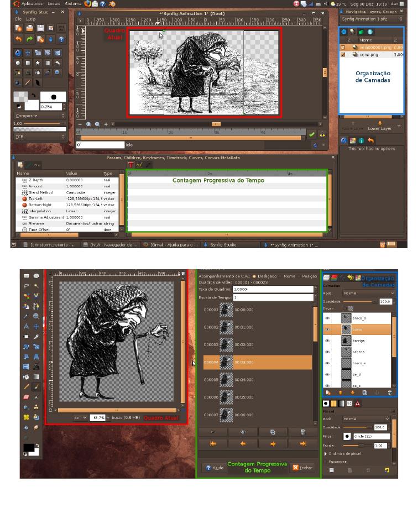Open the Composite blend method dropdown
The width and height of the screenshot is (418, 508).
pyautogui.click(x=40, y=116)
